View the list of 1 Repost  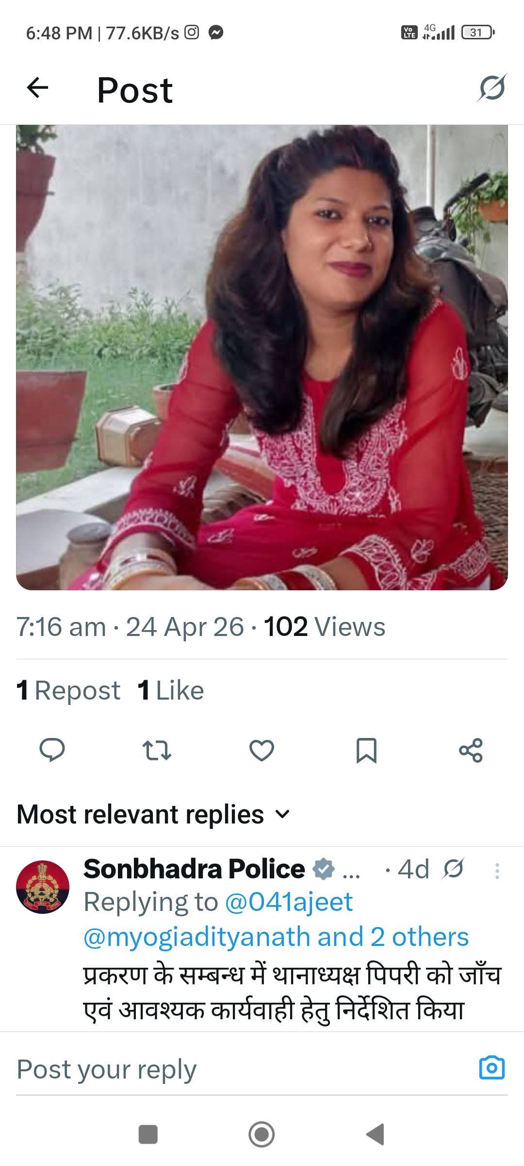coord(68,690)
